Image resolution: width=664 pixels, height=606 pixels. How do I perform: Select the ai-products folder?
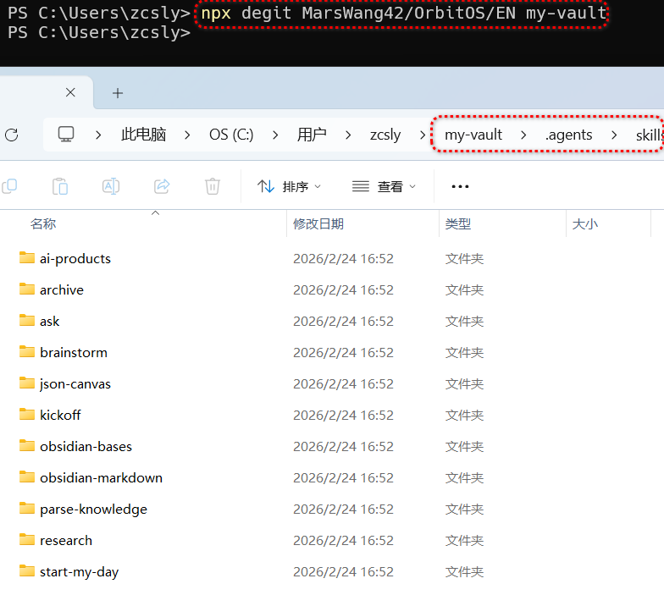pos(75,258)
